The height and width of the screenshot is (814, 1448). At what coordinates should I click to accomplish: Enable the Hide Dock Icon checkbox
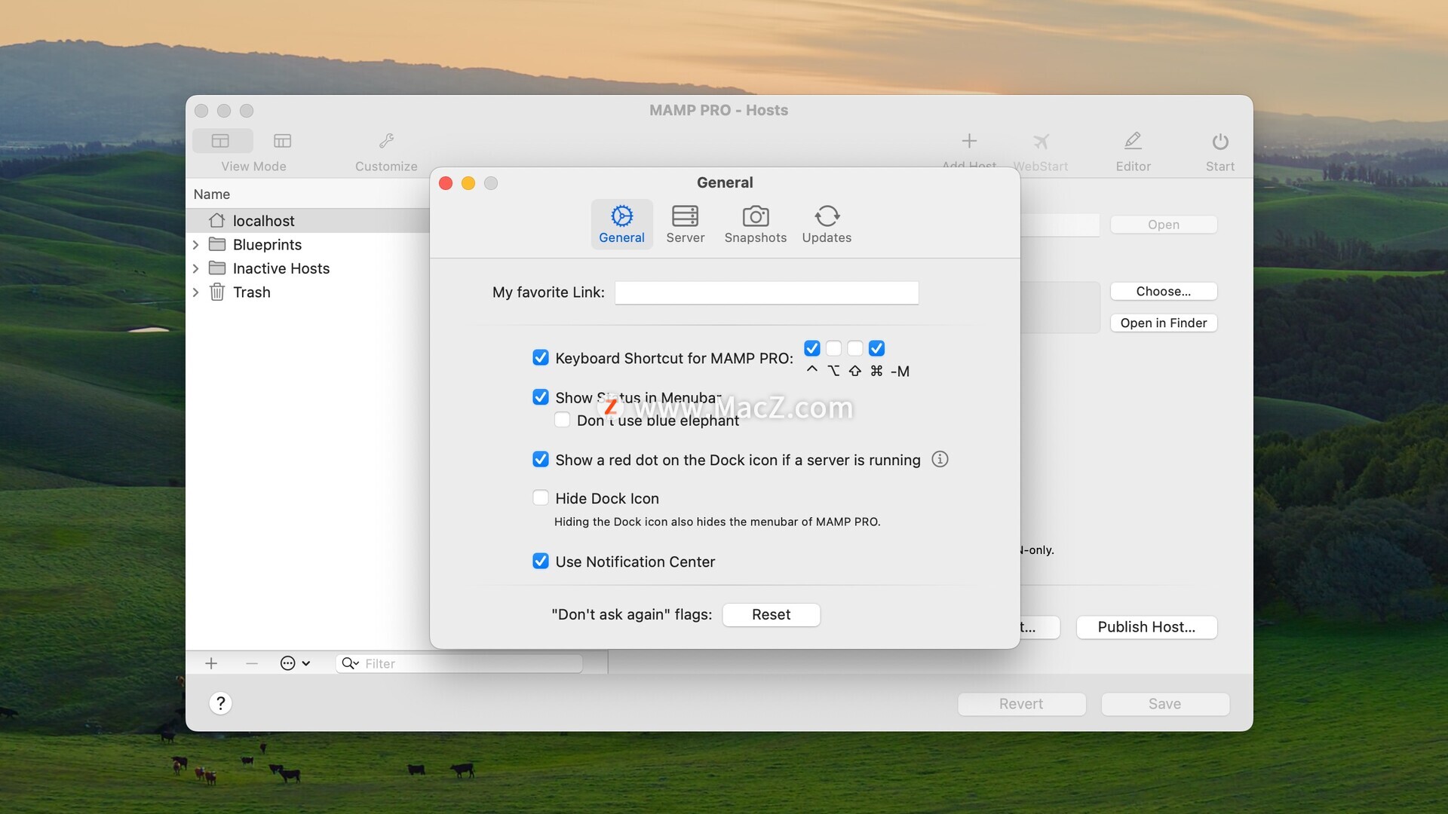[541, 497]
